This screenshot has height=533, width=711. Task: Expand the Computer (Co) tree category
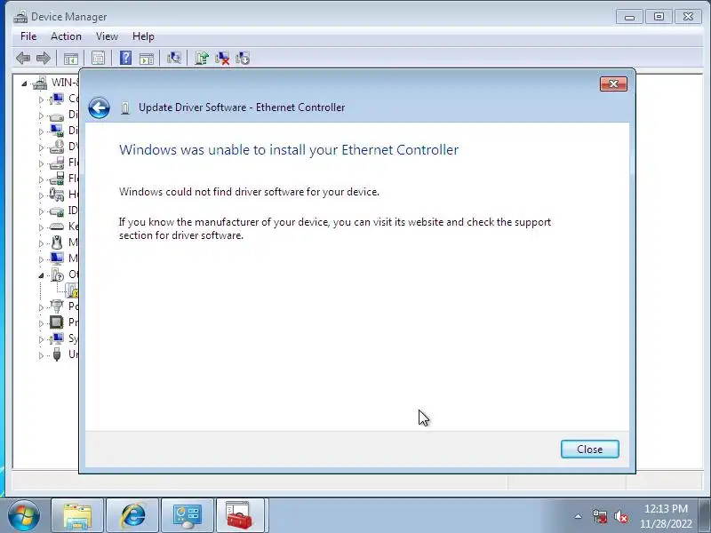point(41,99)
